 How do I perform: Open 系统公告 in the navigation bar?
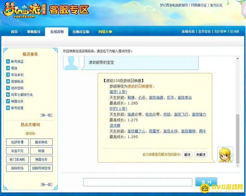(x=188, y=32)
